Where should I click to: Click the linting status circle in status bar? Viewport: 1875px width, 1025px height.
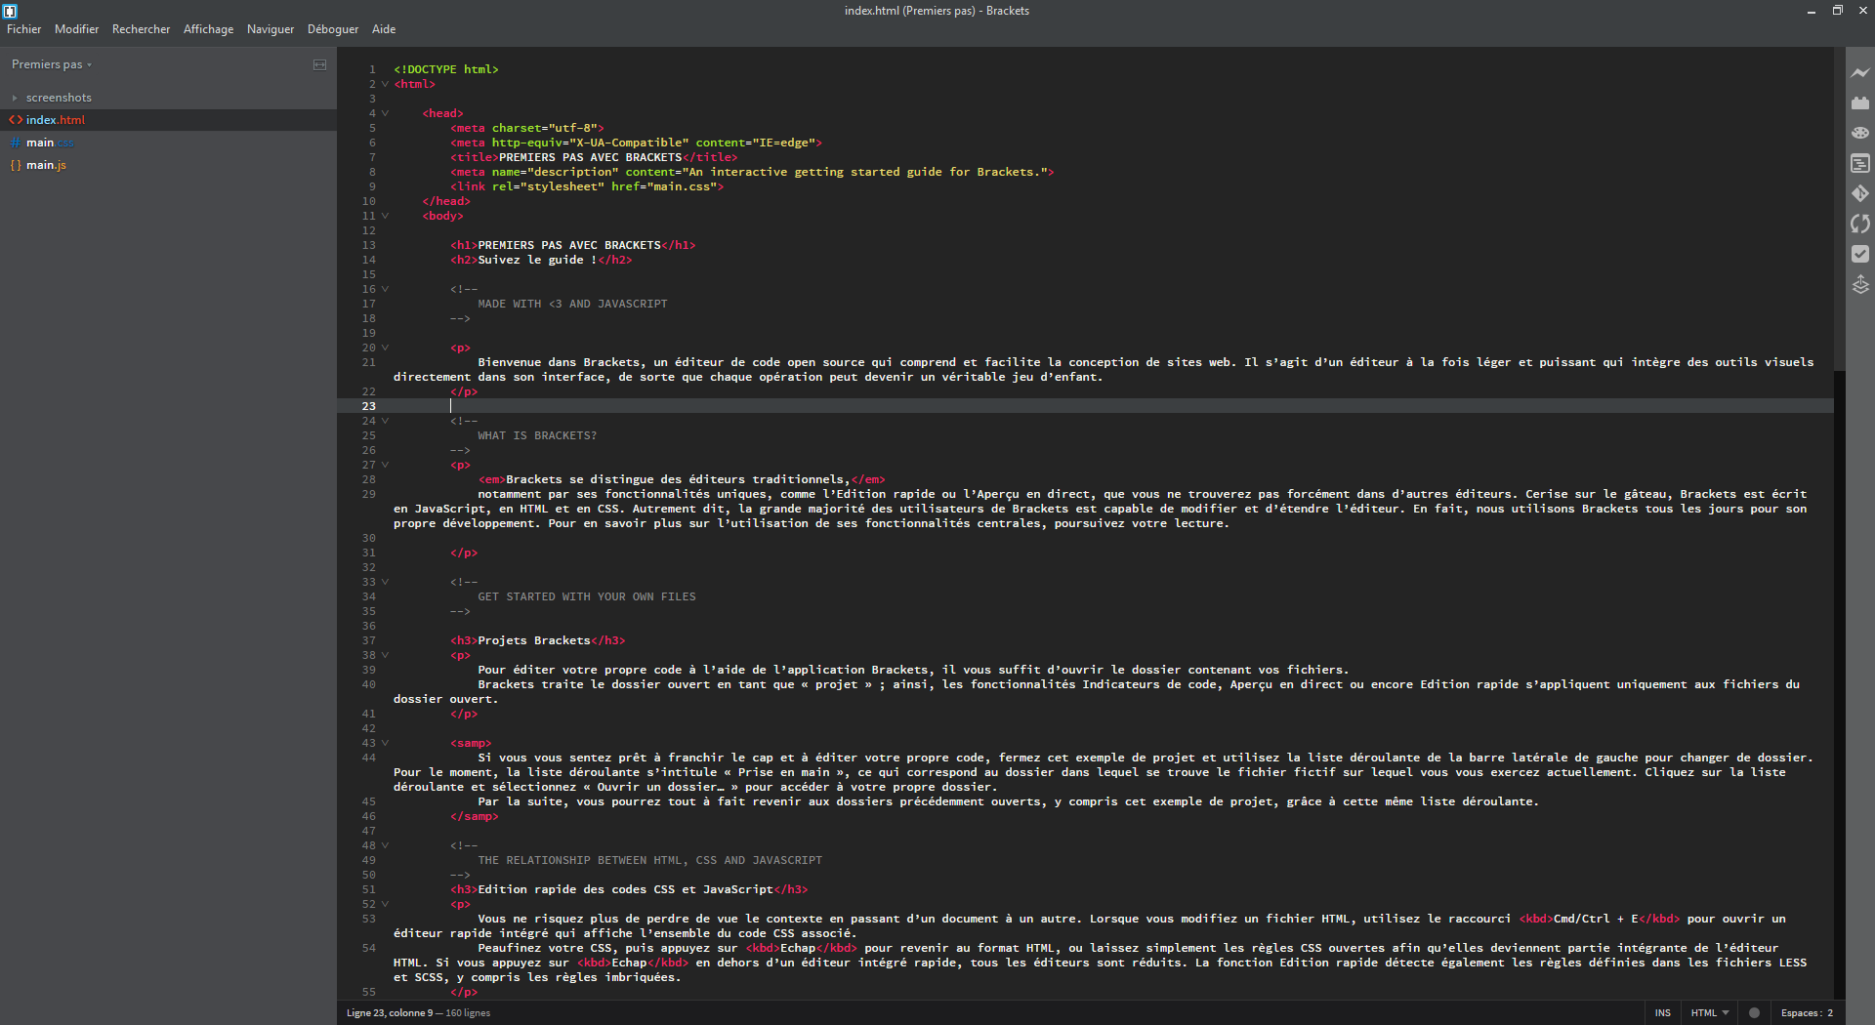(x=1754, y=1012)
